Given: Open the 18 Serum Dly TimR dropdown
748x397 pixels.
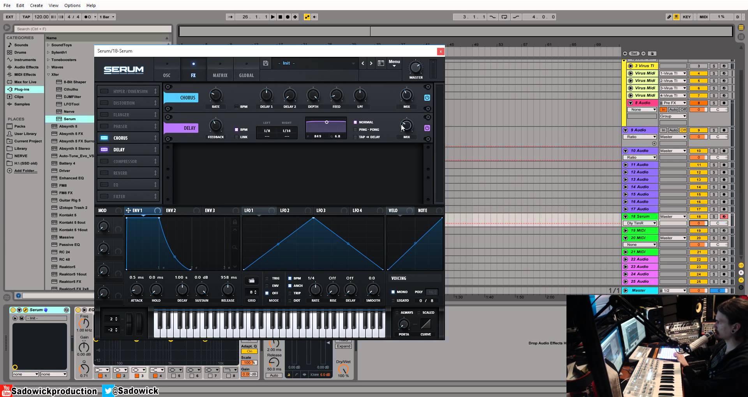Looking at the screenshot, I should coord(640,223).
